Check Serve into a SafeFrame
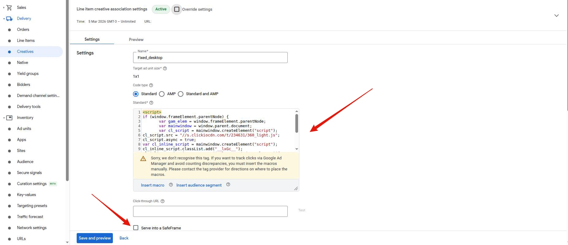The image size is (568, 245). click(136, 228)
